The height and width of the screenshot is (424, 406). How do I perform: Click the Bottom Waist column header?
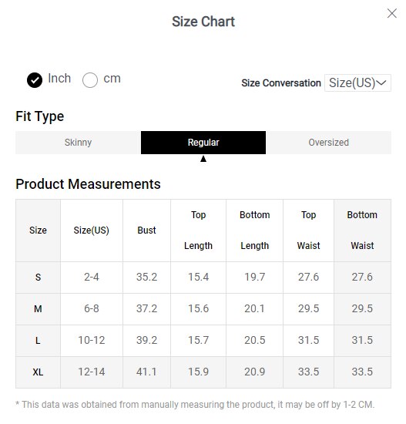(x=362, y=231)
